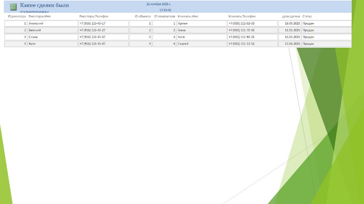This screenshot has height=204, width=364.
Task: Click the 'Клиенты.Телефон' column header
Action: (242, 16)
